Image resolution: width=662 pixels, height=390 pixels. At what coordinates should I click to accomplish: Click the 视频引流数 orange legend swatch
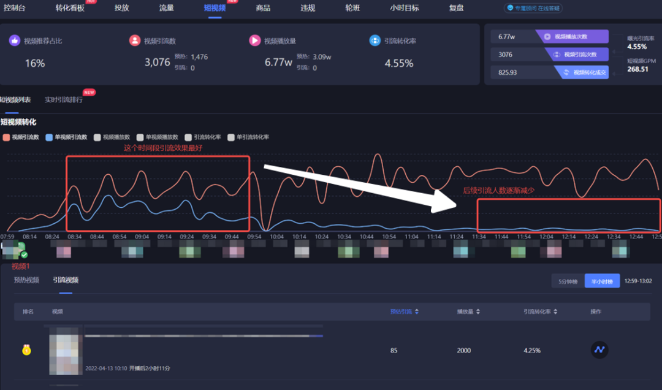(x=7, y=137)
